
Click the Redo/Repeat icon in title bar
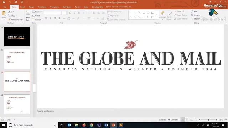(16, 2)
